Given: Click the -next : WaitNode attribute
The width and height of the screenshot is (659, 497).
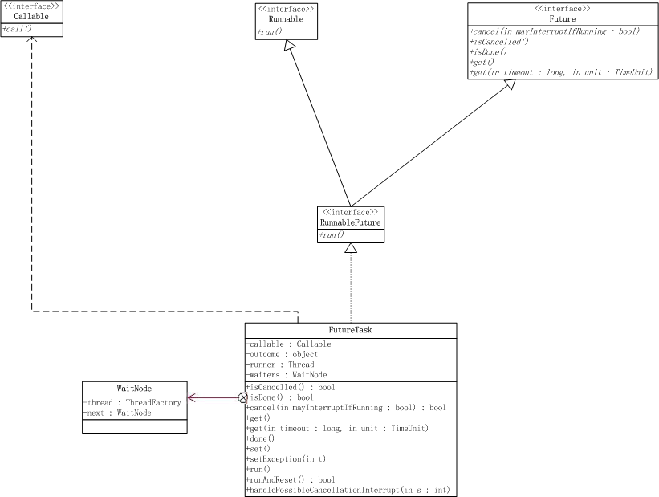Looking at the screenshot, I should pos(117,413).
